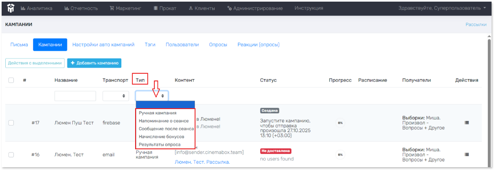Click the app logo icon in top-left
Image resolution: width=494 pixels, height=170 pixels.
pyautogui.click(x=11, y=8)
